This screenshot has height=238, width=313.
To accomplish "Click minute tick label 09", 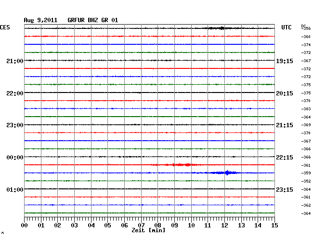I will pos(174,225).
